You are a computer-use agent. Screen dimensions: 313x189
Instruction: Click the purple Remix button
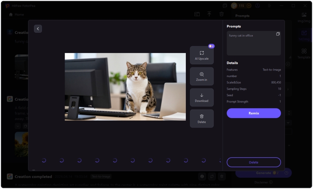pos(254,113)
